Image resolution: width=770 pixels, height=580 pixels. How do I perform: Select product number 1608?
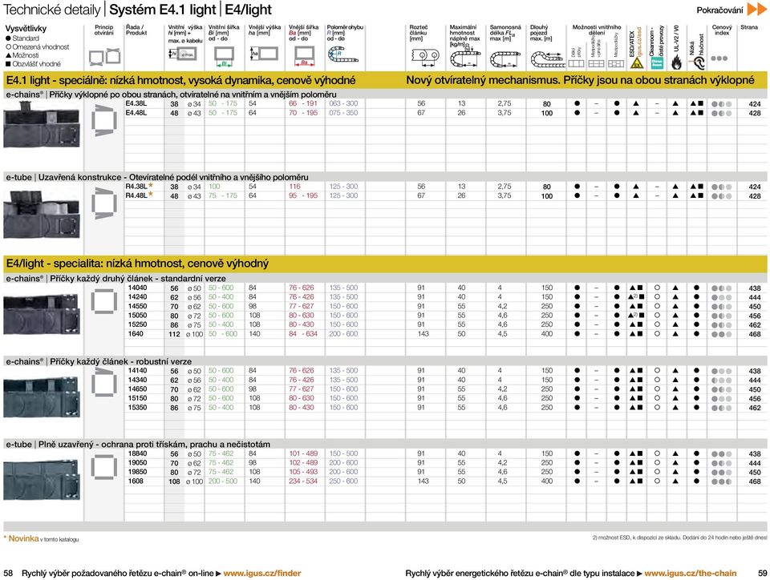tap(136, 481)
